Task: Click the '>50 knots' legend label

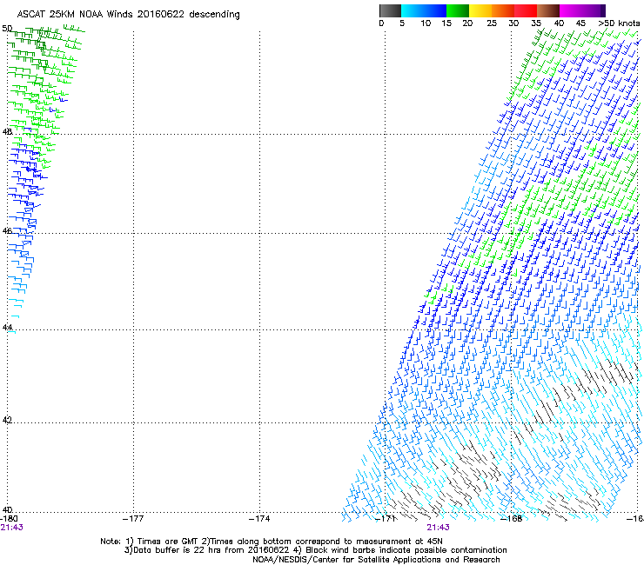Action: pos(619,23)
